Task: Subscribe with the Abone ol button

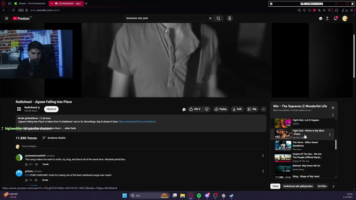Action: tap(51, 109)
